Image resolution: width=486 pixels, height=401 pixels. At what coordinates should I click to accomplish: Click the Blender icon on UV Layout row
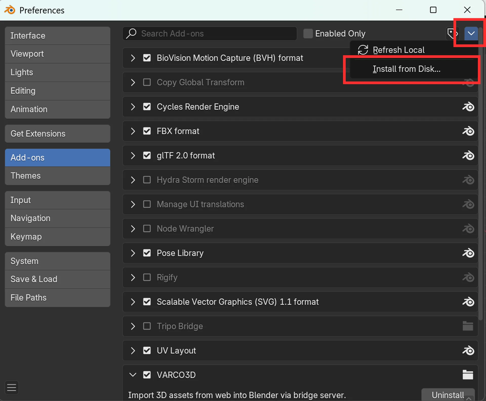click(x=468, y=351)
